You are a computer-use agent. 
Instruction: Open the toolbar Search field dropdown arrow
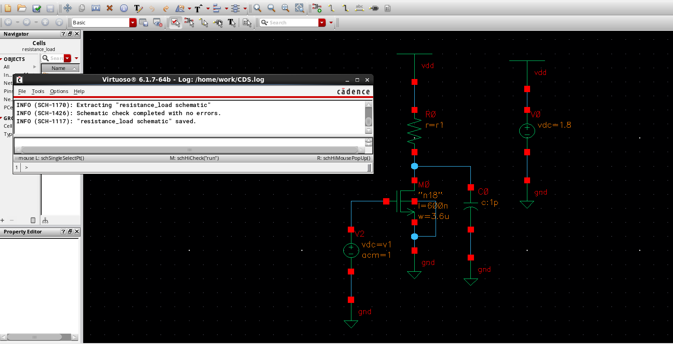point(322,23)
